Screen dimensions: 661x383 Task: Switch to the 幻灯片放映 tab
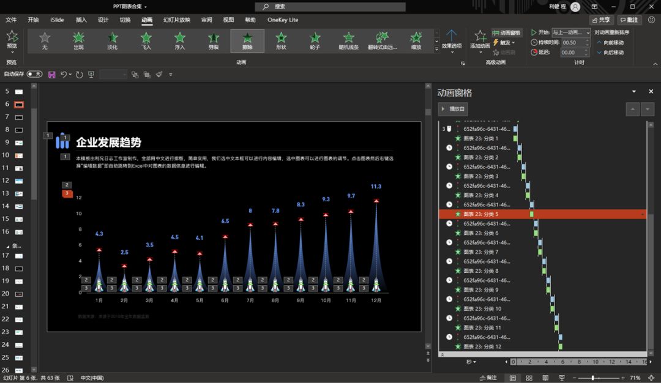176,20
